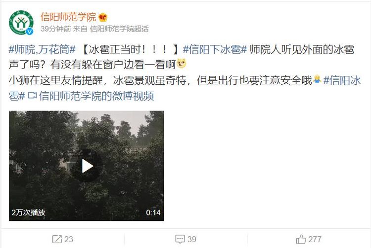Click the video camera icon before 微博视频
Image resolution: width=371 pixels, height=248 pixels.
(x=33, y=96)
